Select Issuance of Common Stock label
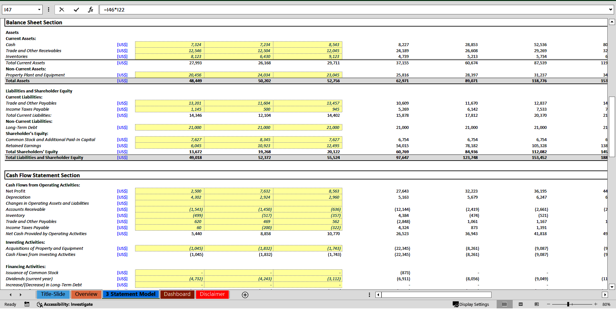Viewport: 616px width, 309px height. [32, 273]
